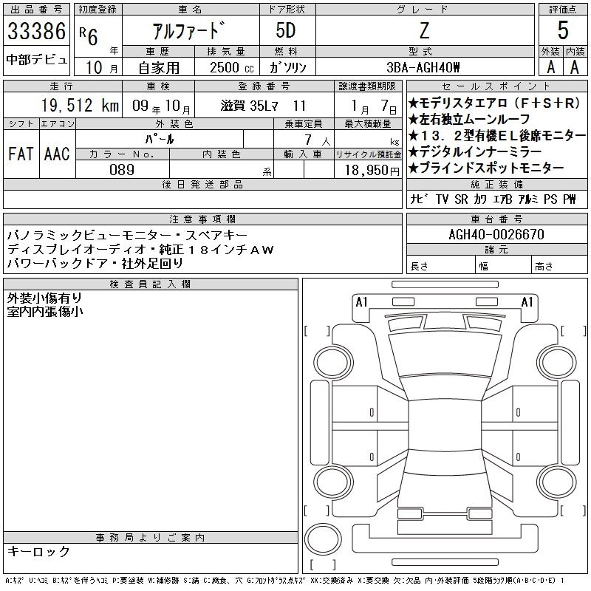This screenshot has width=591, height=591.
Task: Click the ナビ equipment item
Action: pyautogui.click(x=420, y=199)
